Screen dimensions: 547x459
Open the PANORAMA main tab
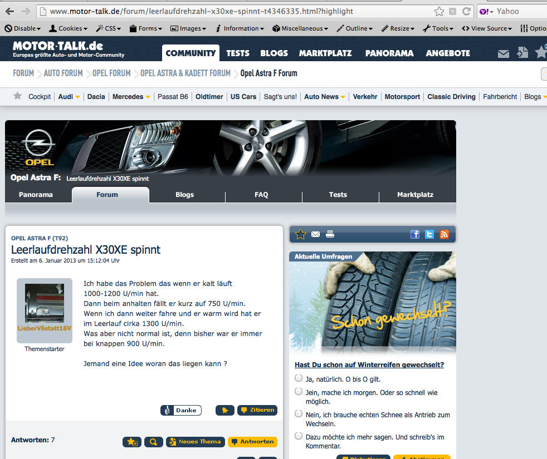click(389, 53)
